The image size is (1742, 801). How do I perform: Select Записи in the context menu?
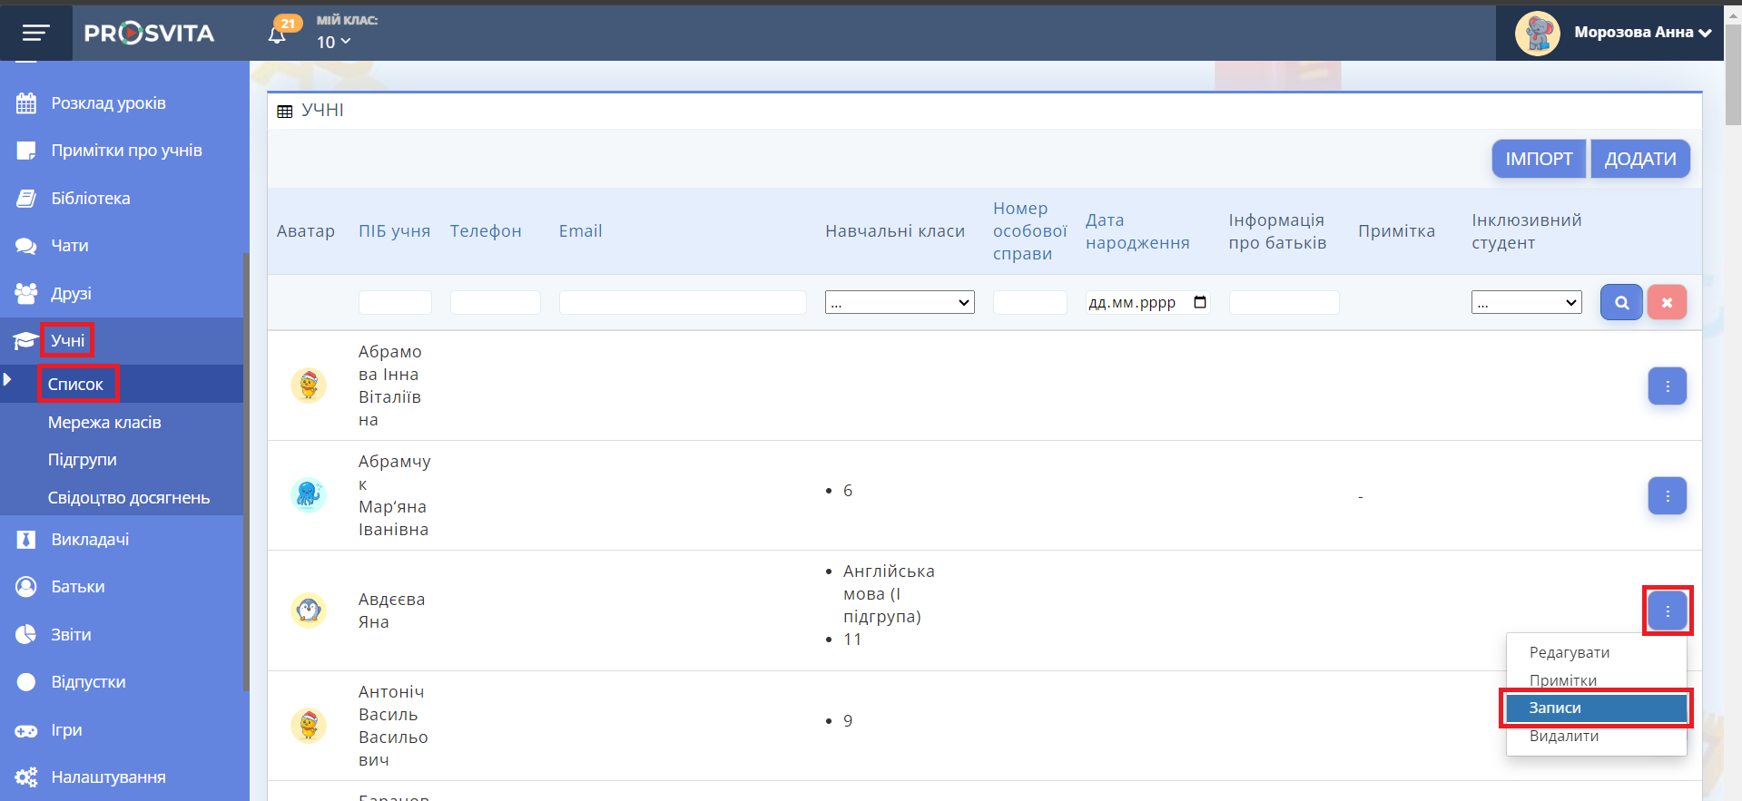click(x=1595, y=708)
